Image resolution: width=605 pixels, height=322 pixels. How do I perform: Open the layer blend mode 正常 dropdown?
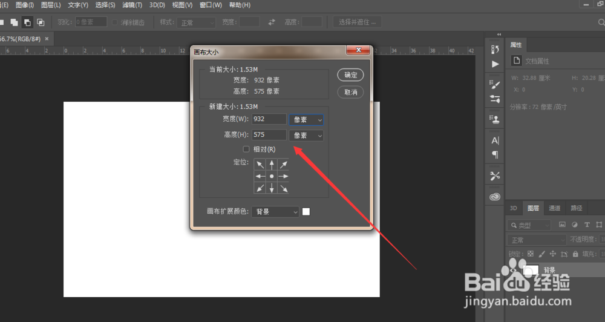(536, 240)
